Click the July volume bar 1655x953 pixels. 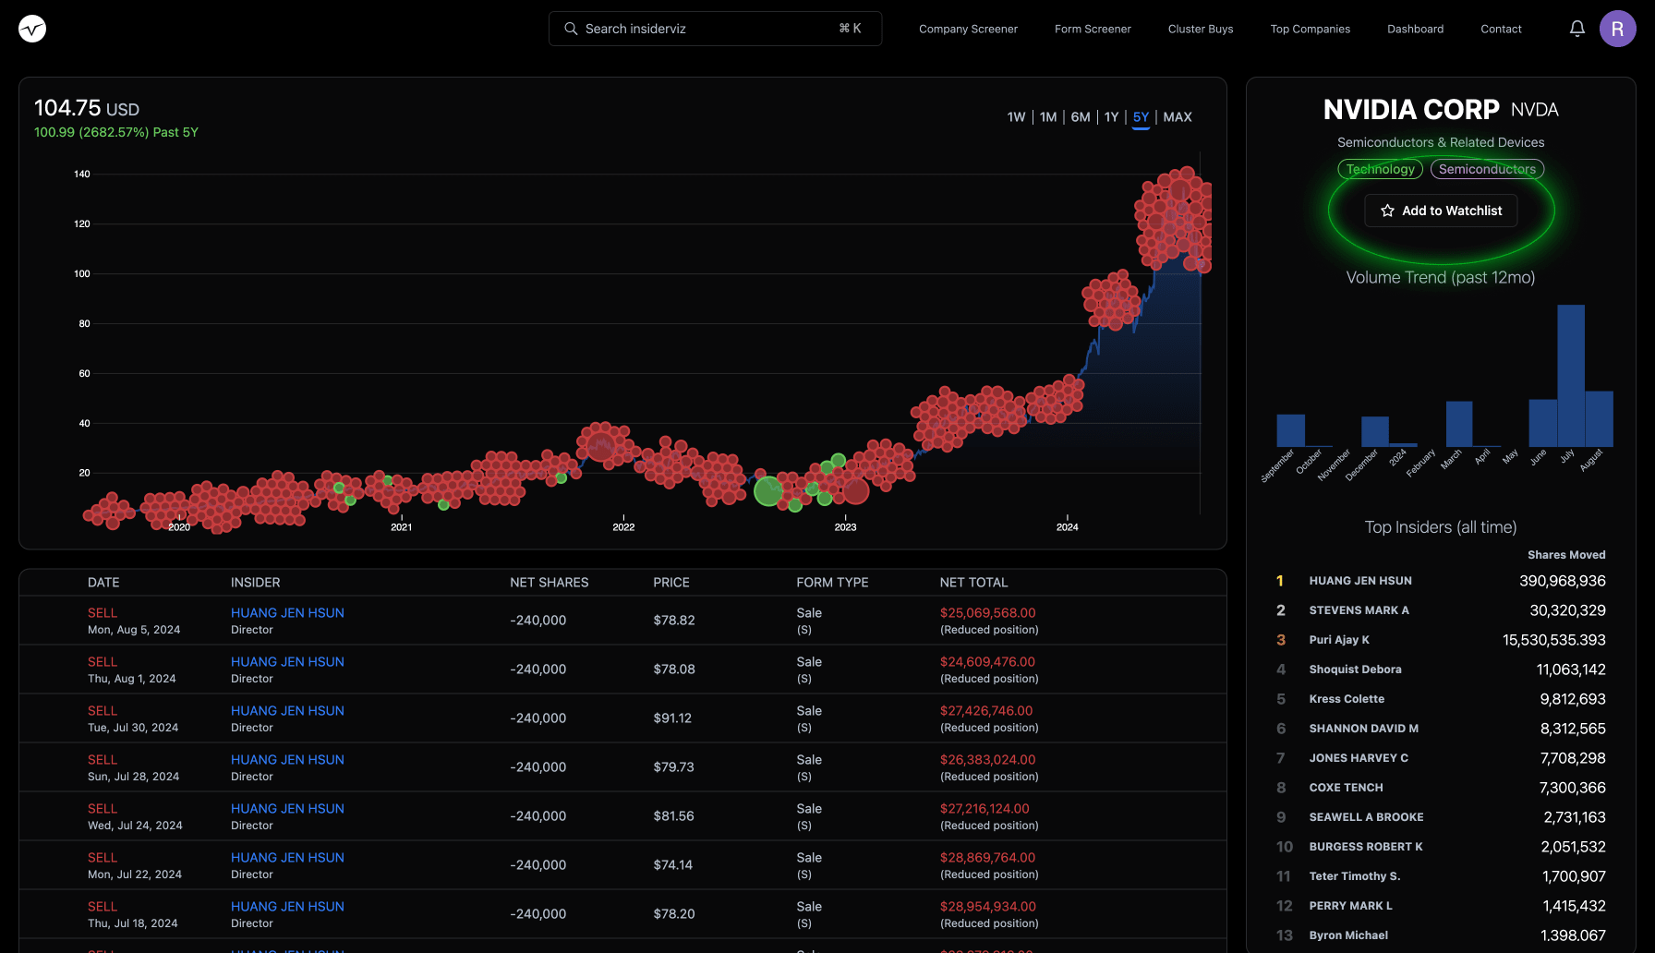click(1571, 376)
